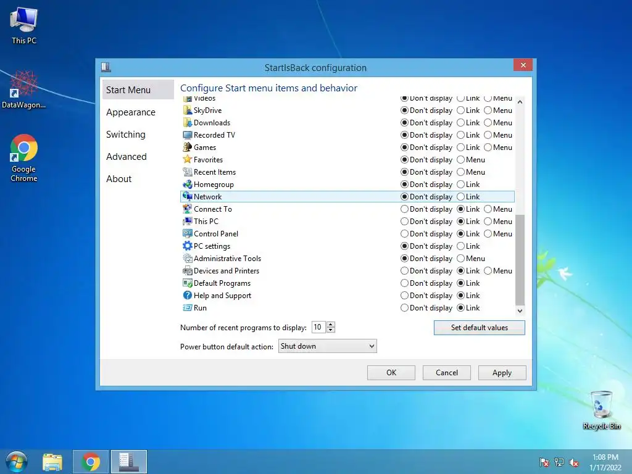Open the Advanced settings tab

coord(126,156)
